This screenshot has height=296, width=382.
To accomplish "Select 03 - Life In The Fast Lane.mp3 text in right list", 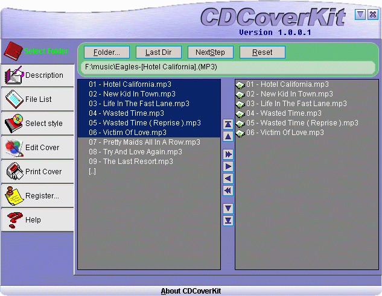I will (296, 104).
